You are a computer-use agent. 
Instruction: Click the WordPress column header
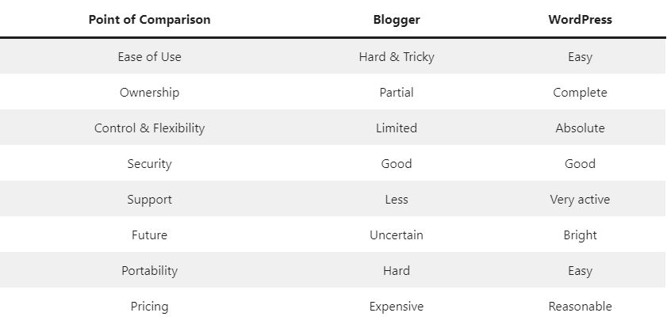pyautogui.click(x=580, y=20)
